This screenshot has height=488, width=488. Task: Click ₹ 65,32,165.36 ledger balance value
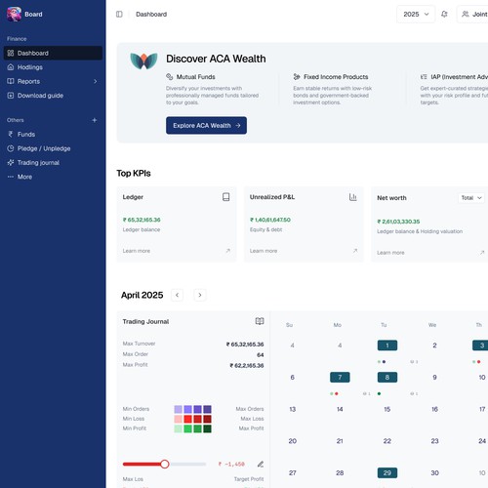click(x=142, y=220)
